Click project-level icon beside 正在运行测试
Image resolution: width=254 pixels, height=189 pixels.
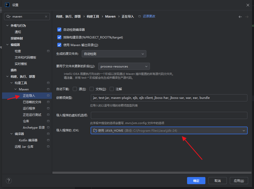pyautogui.click(x=48, y=115)
